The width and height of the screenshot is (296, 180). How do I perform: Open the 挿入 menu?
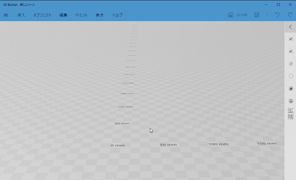[x=21, y=15]
